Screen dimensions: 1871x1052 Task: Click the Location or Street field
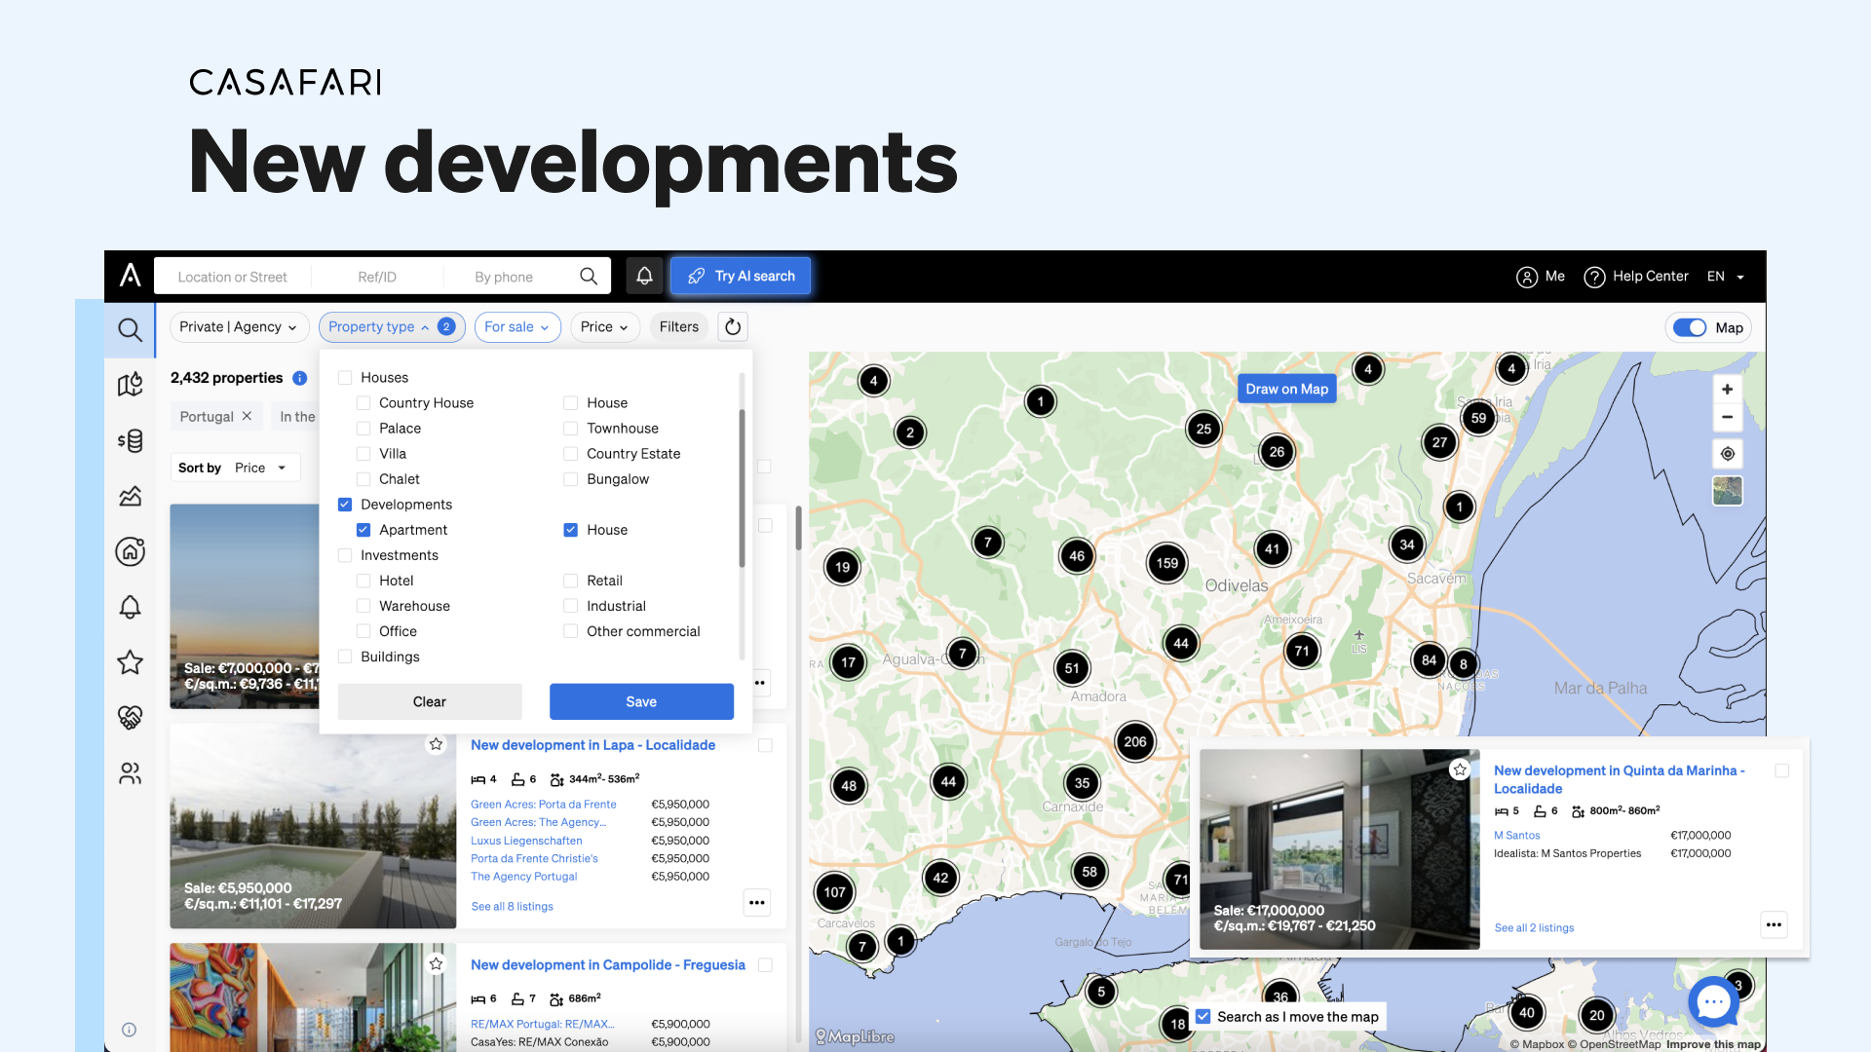(233, 277)
